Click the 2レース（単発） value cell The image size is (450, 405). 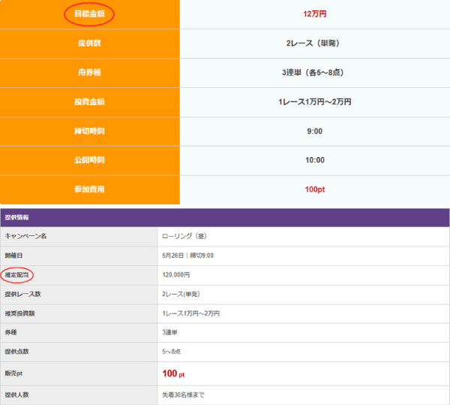coord(314,43)
